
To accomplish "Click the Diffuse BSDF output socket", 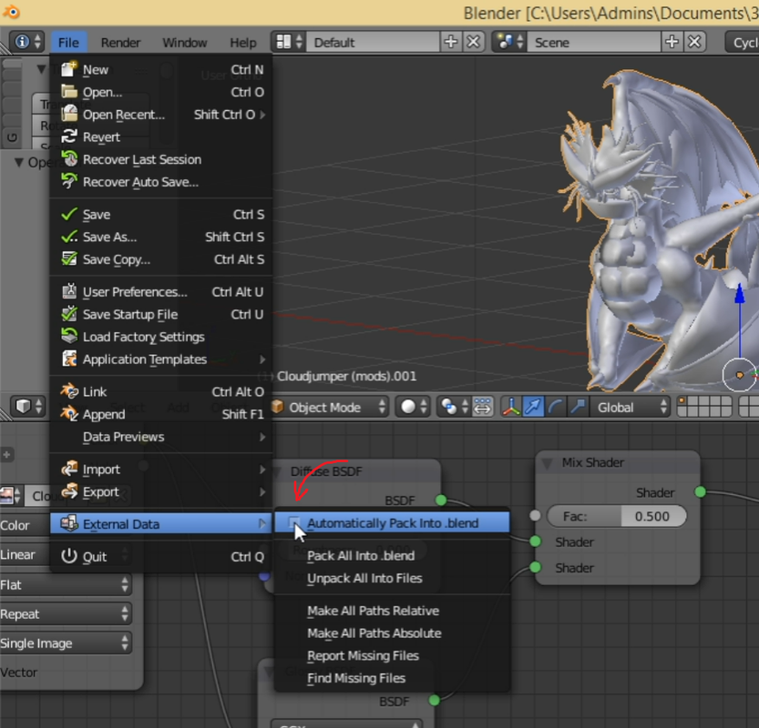I will [441, 500].
